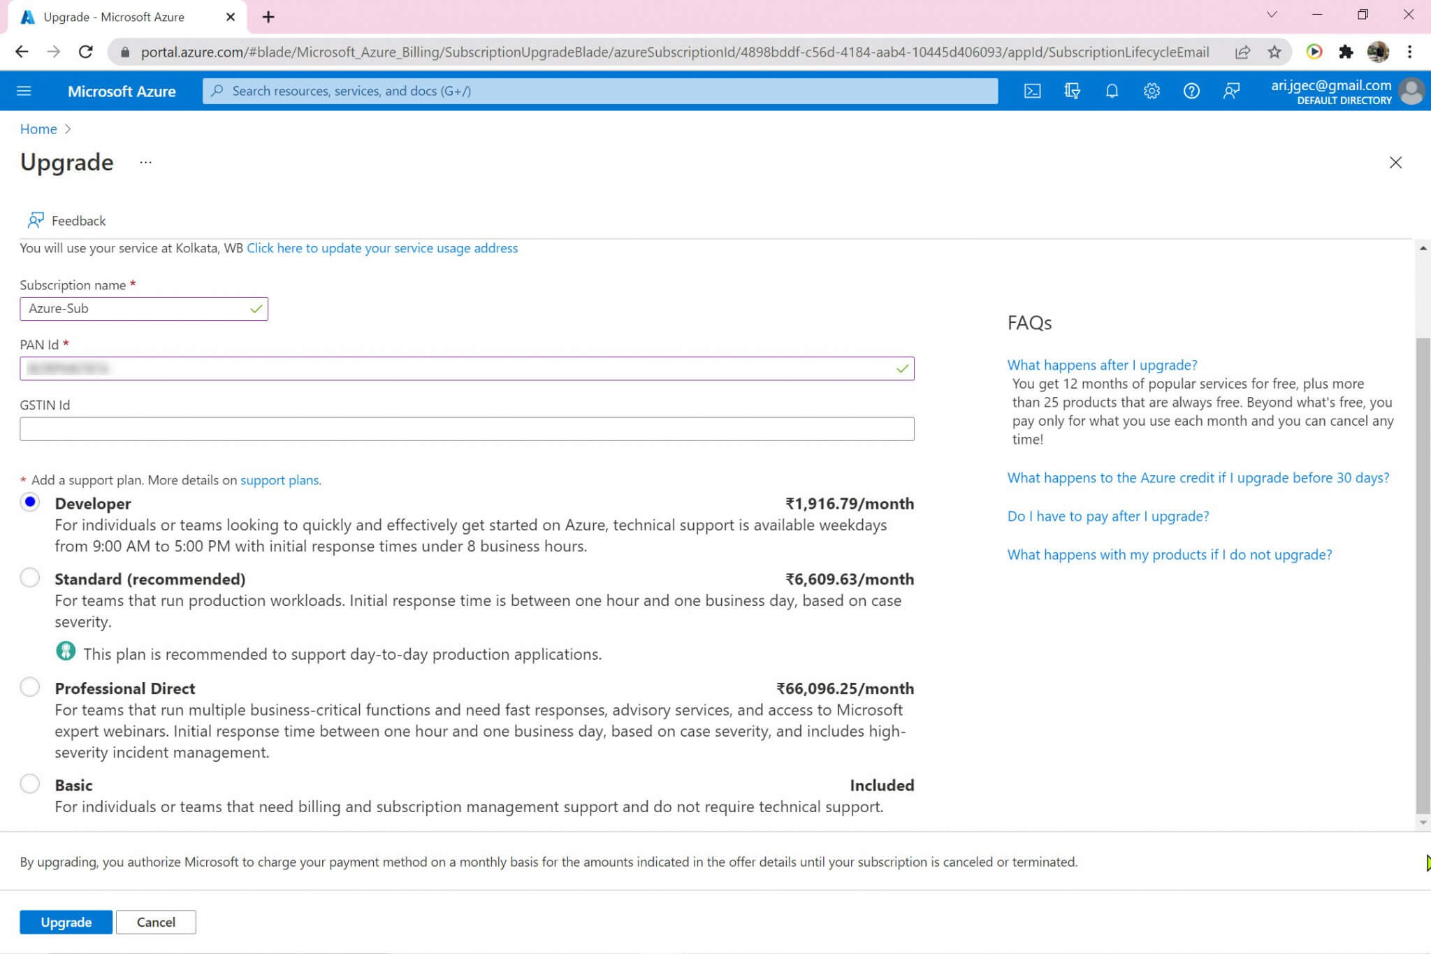Select Professional Direct support plan
Screen dimensions: 1431x954
tap(30, 687)
